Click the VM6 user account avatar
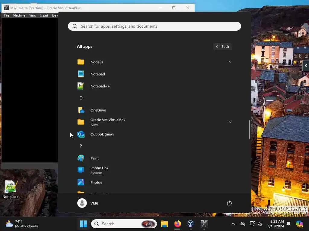 (82, 203)
